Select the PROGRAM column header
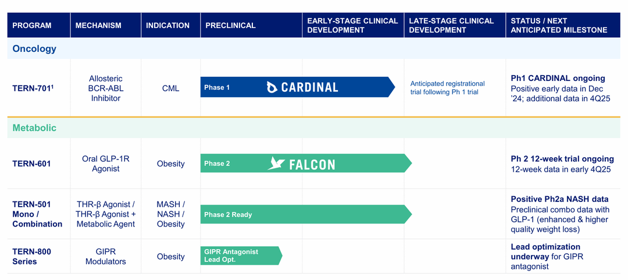 tap(32, 26)
